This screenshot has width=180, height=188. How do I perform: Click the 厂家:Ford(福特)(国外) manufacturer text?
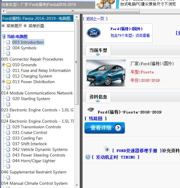coord(152,64)
